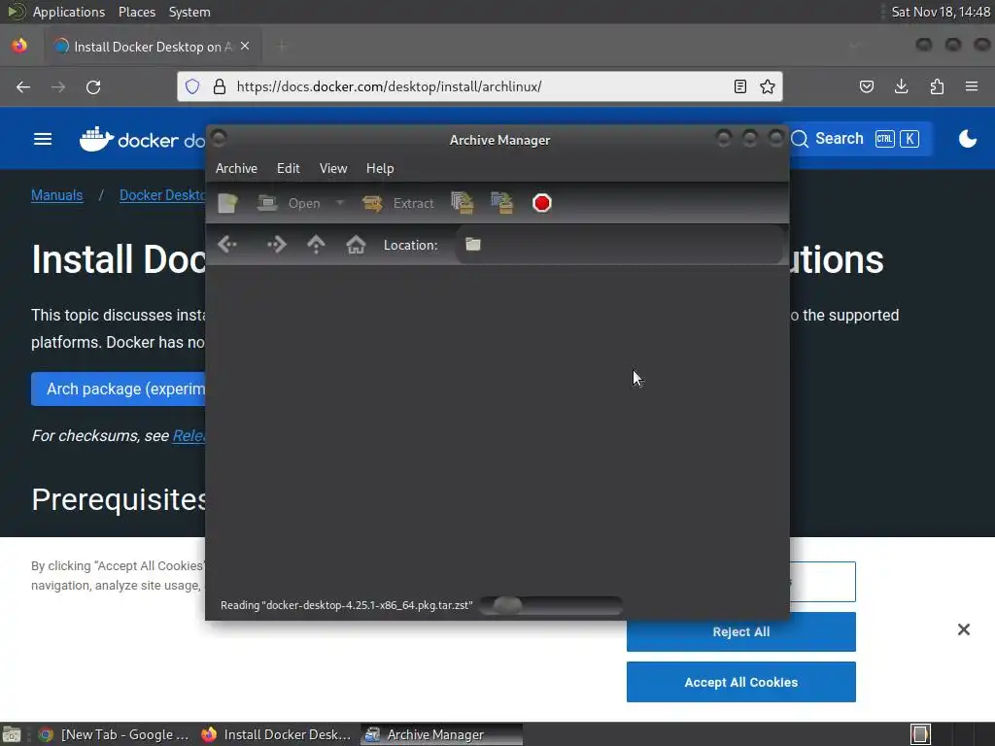
Task: Go forward in Firefox
Action: 58,86
